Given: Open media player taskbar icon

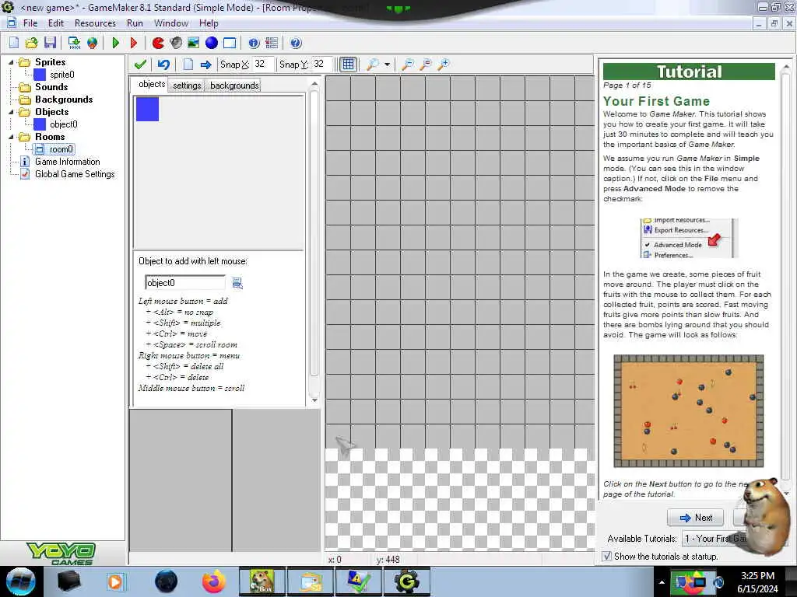Looking at the screenshot, I should click(116, 581).
